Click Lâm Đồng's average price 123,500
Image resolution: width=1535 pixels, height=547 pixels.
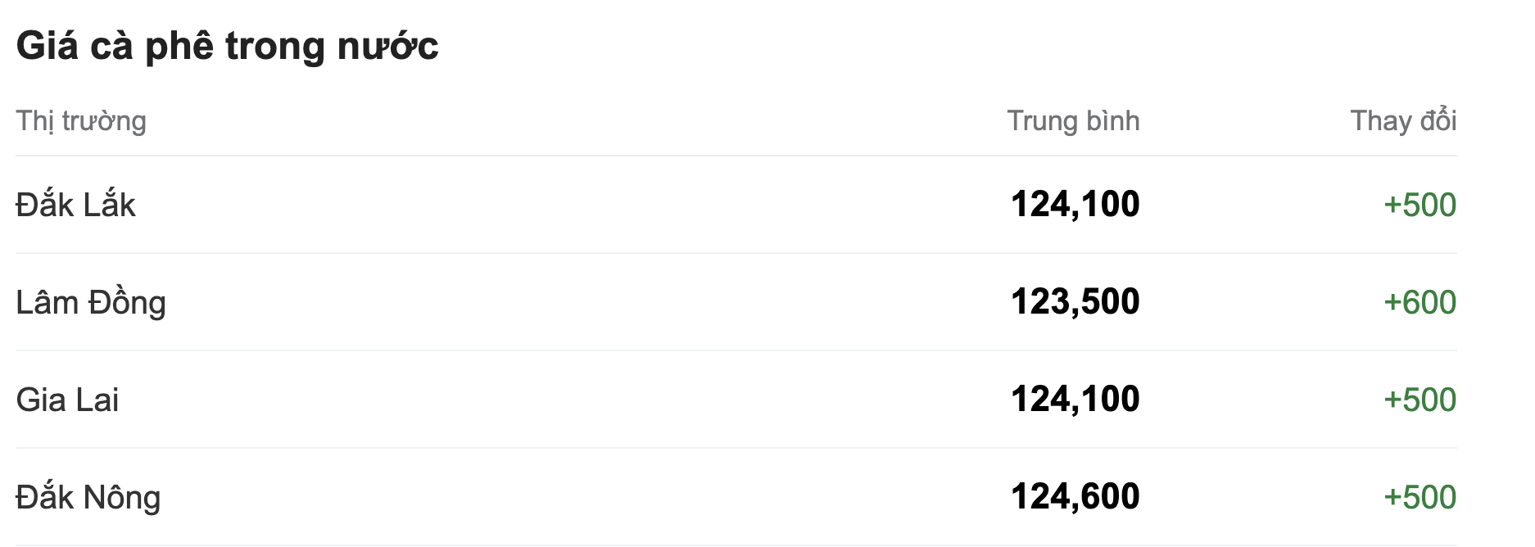[x=1075, y=302]
